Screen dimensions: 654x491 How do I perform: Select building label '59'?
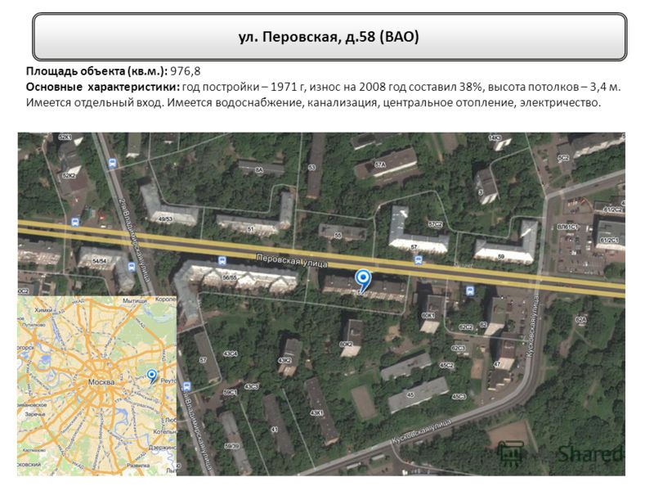coord(501,256)
